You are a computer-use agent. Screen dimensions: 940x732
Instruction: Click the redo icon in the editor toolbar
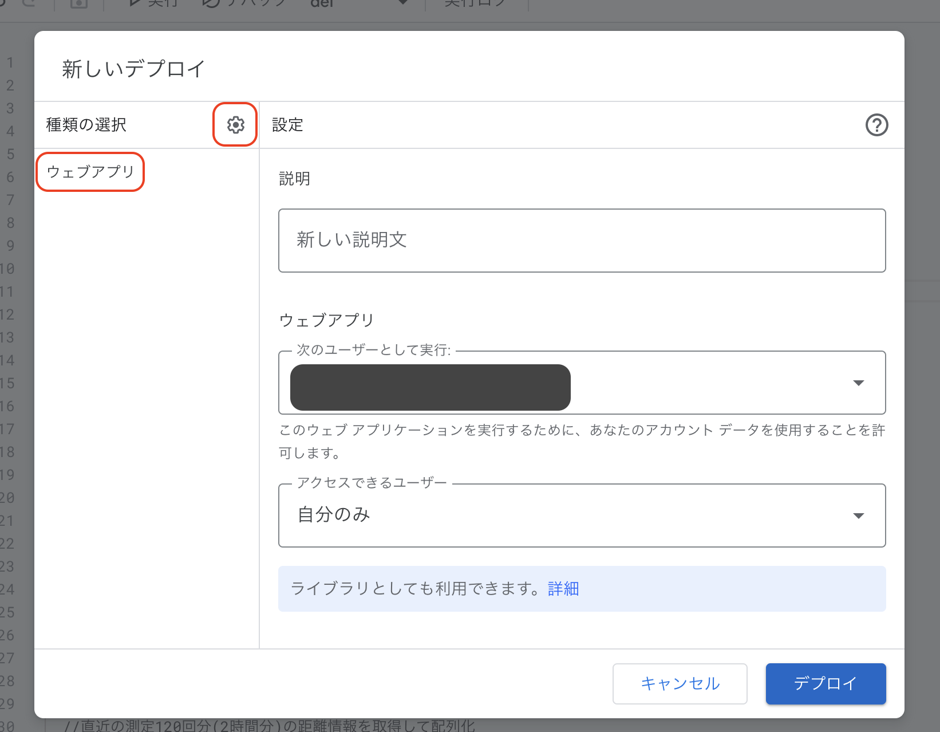click(x=30, y=3)
